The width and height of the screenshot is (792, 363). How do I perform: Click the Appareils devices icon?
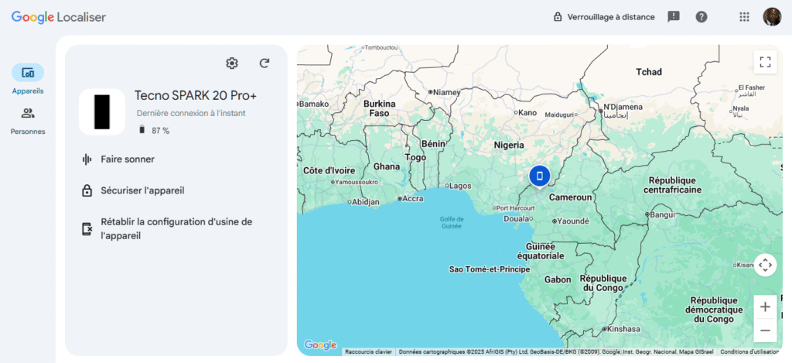pos(28,73)
